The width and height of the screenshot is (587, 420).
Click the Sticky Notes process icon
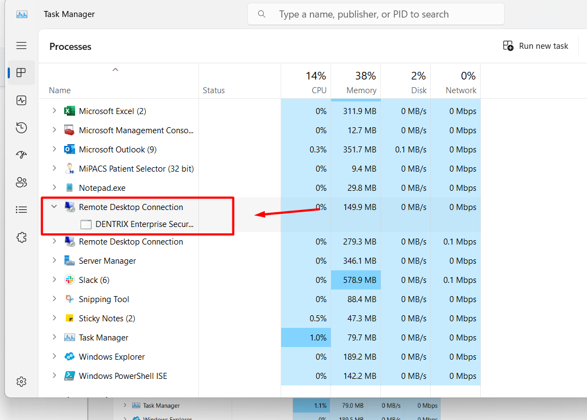click(x=69, y=318)
